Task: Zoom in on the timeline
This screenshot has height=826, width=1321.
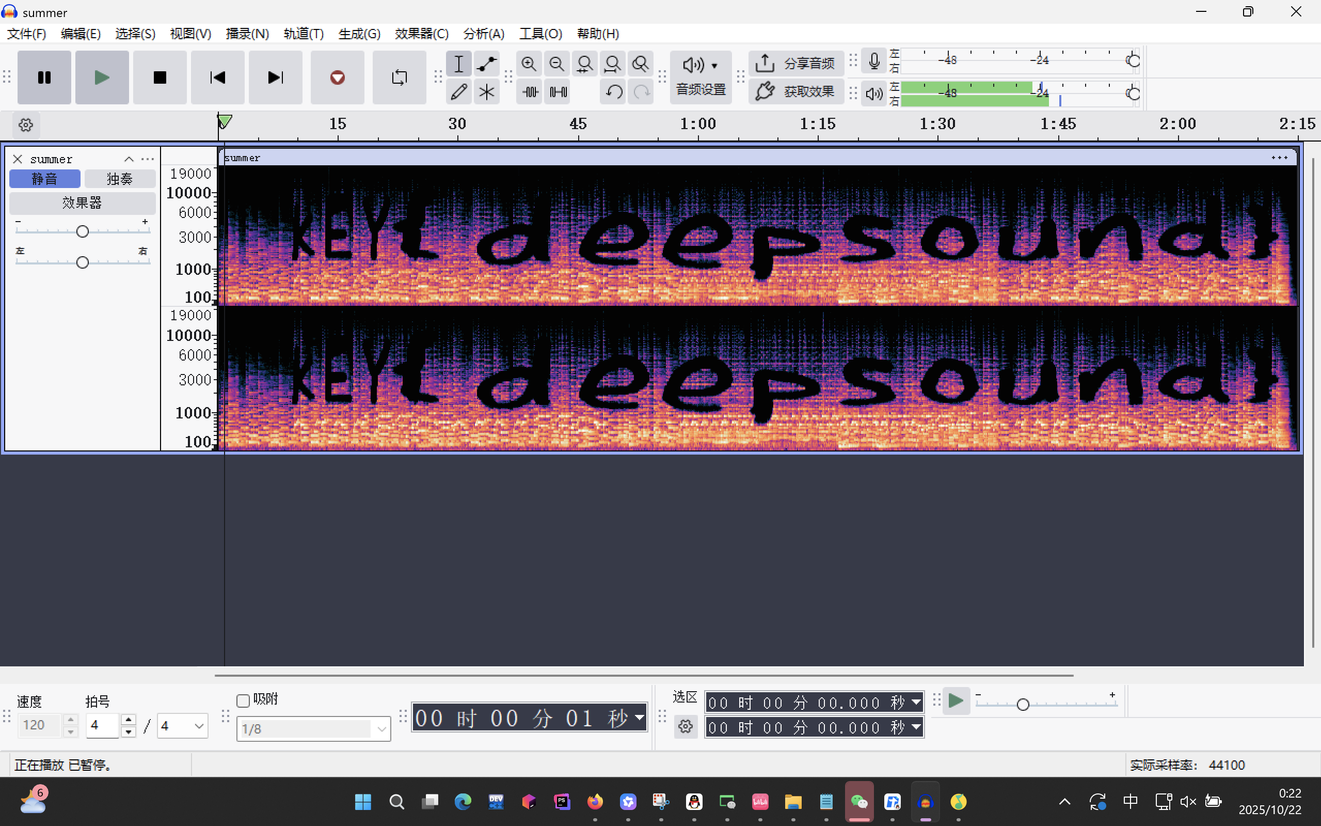Action: (529, 64)
